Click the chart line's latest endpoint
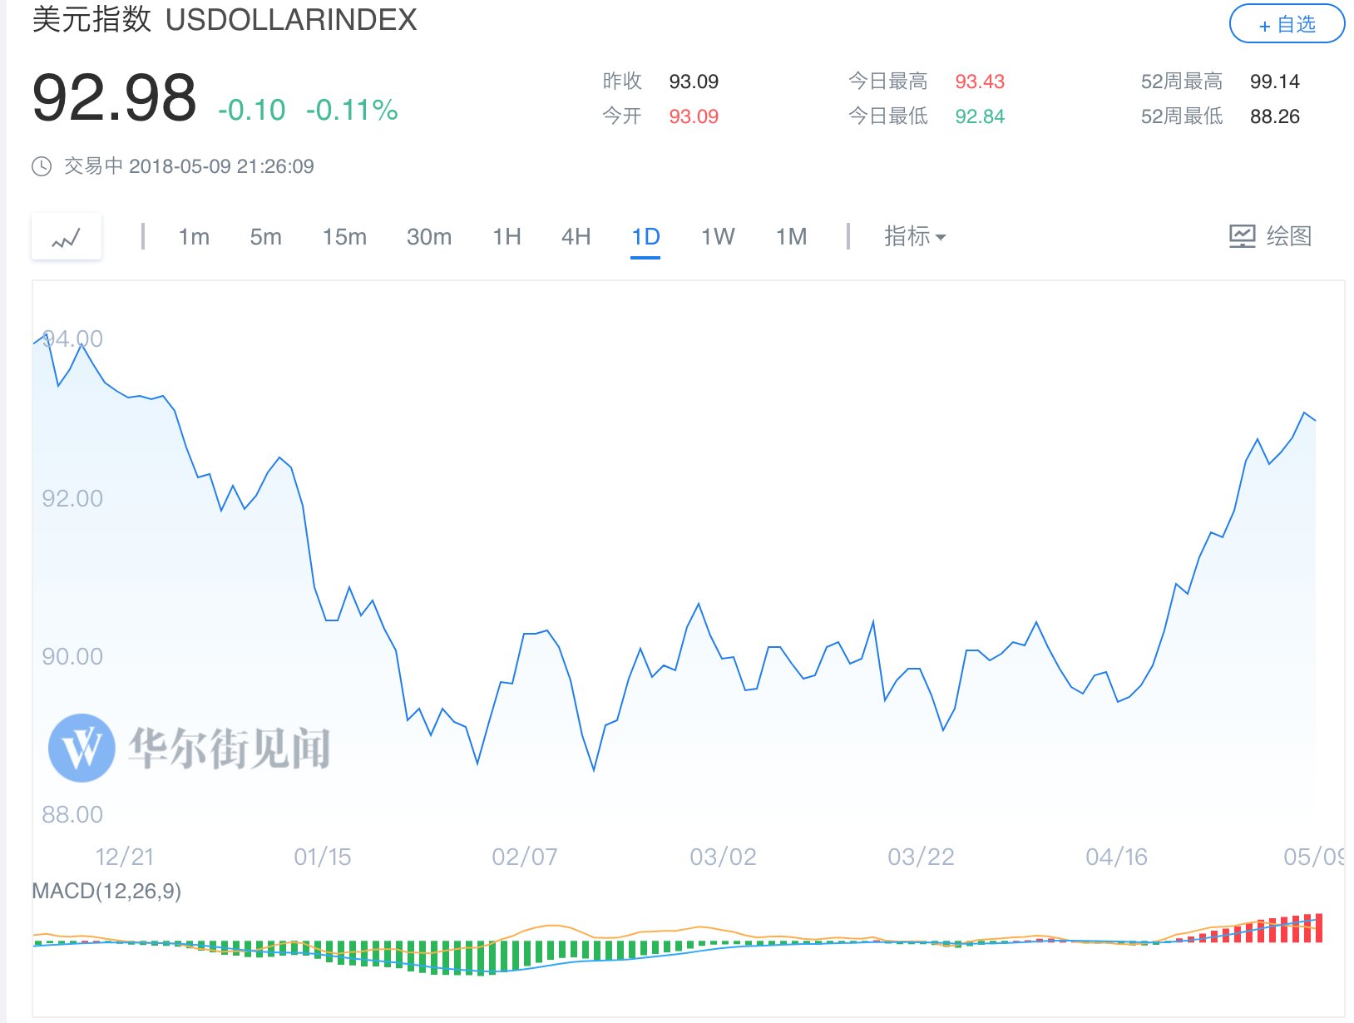The image size is (1354, 1023). [1315, 420]
